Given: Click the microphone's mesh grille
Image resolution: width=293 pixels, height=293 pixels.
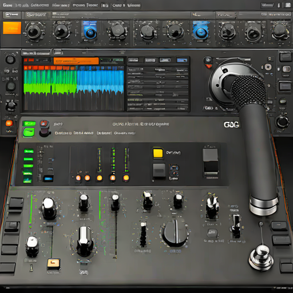Looking at the screenshot, I should pyautogui.click(x=248, y=92).
